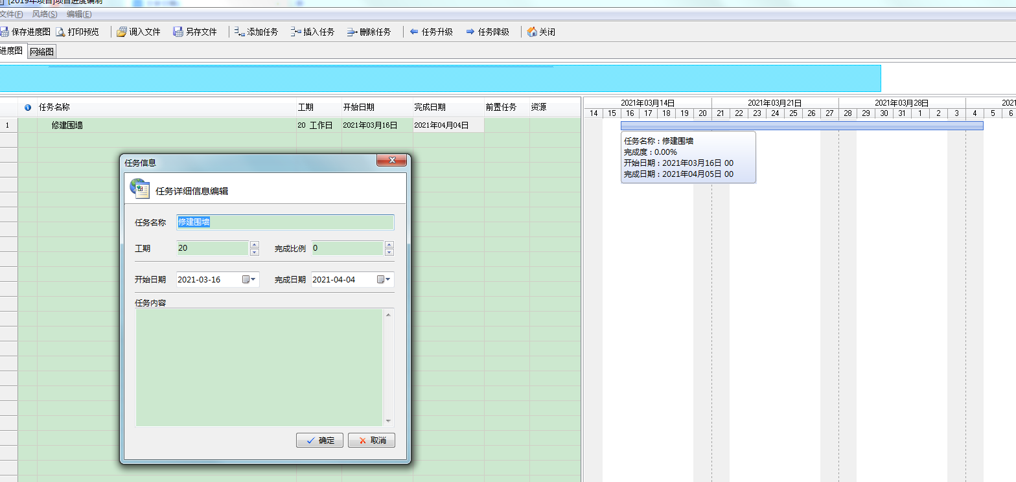Insert a task with 插入任务
The width and height of the screenshot is (1016, 482).
pyautogui.click(x=296, y=32)
